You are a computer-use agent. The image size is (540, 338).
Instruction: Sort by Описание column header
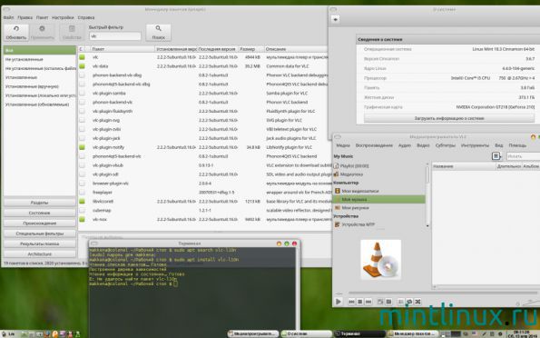point(296,49)
